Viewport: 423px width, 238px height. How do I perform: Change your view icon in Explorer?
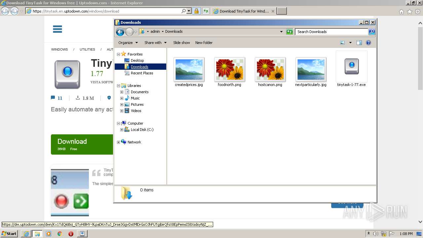point(342,43)
